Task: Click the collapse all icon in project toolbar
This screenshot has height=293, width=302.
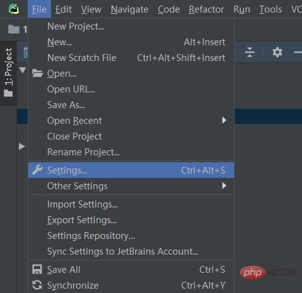Action: coord(250,52)
